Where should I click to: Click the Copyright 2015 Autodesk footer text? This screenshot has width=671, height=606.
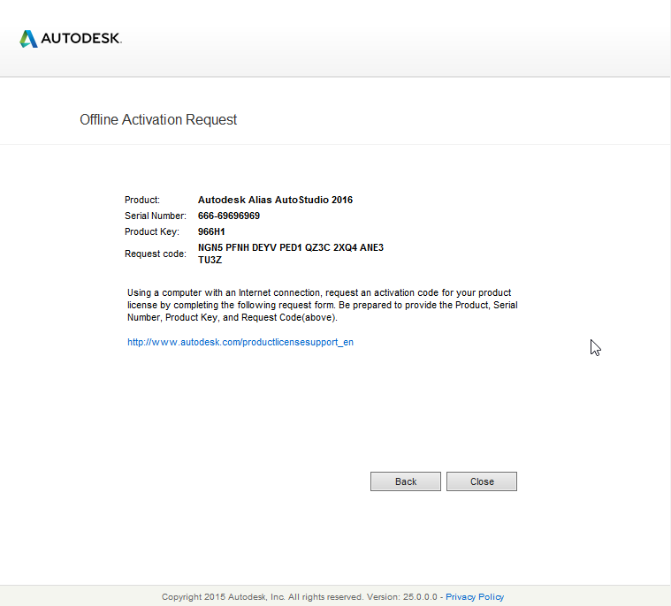click(x=299, y=596)
